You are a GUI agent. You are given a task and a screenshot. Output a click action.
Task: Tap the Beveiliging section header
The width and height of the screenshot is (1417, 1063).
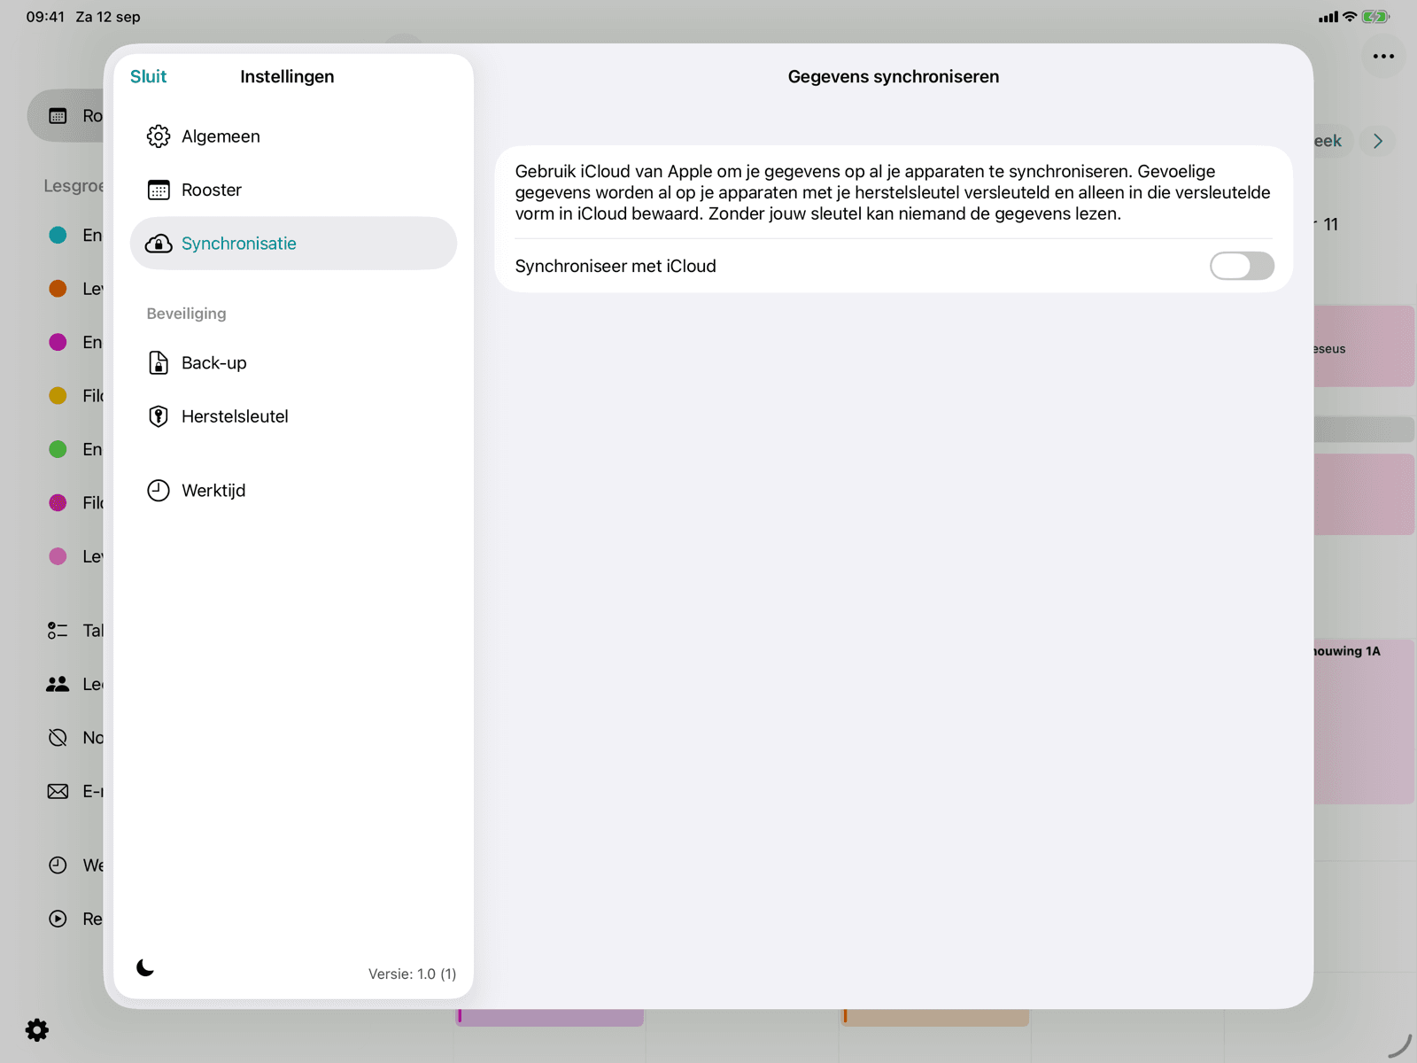[x=186, y=314]
